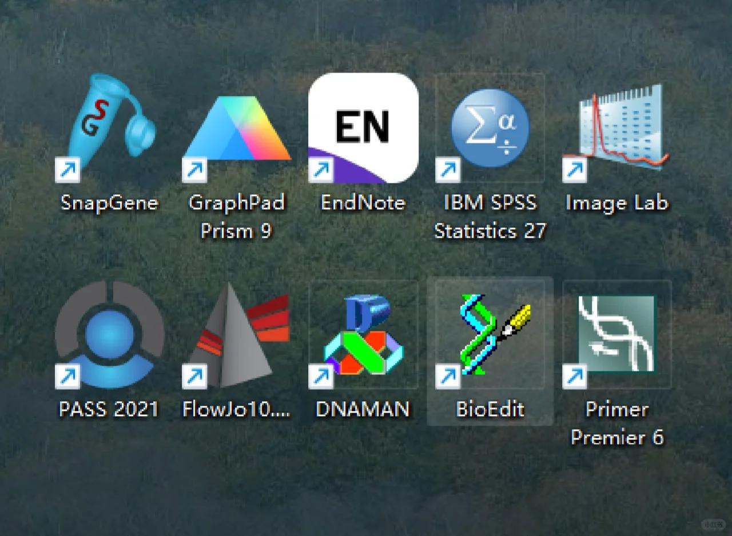
Task: Click the "GraphPad Prism 9" label text
Action: coord(236,217)
